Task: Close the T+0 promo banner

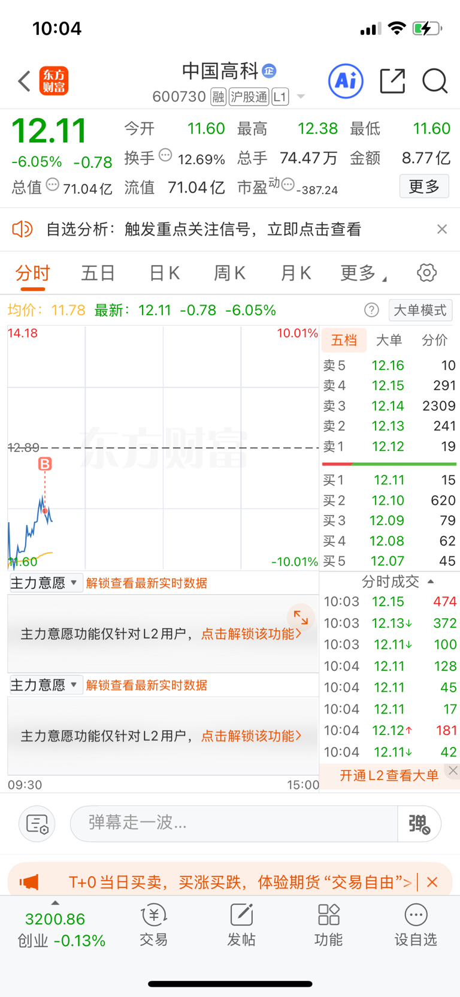Action: pos(432,882)
